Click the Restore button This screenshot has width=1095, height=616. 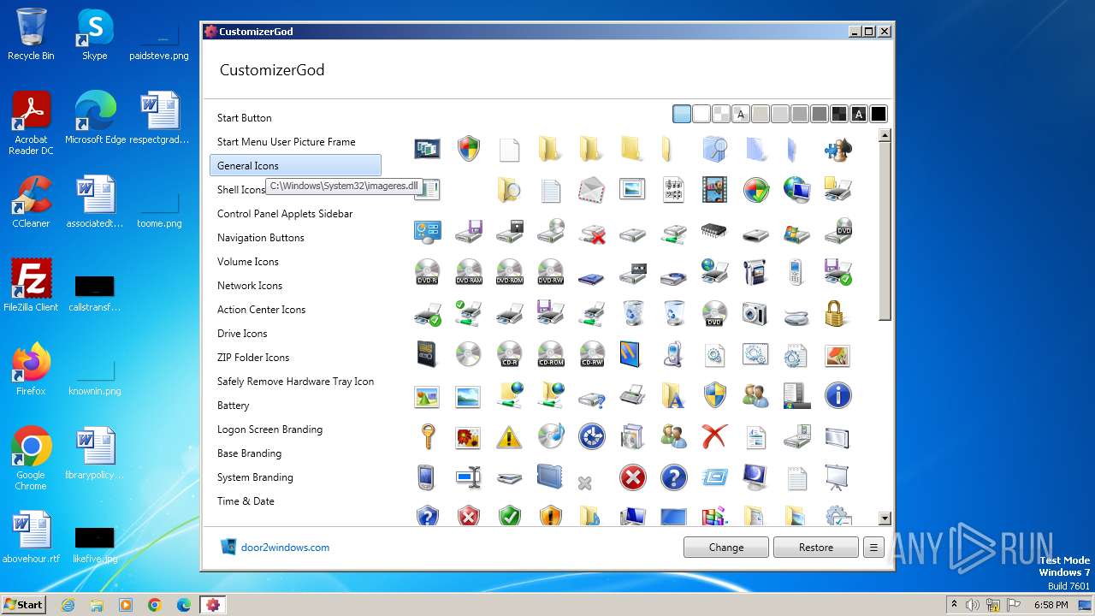[816, 548]
